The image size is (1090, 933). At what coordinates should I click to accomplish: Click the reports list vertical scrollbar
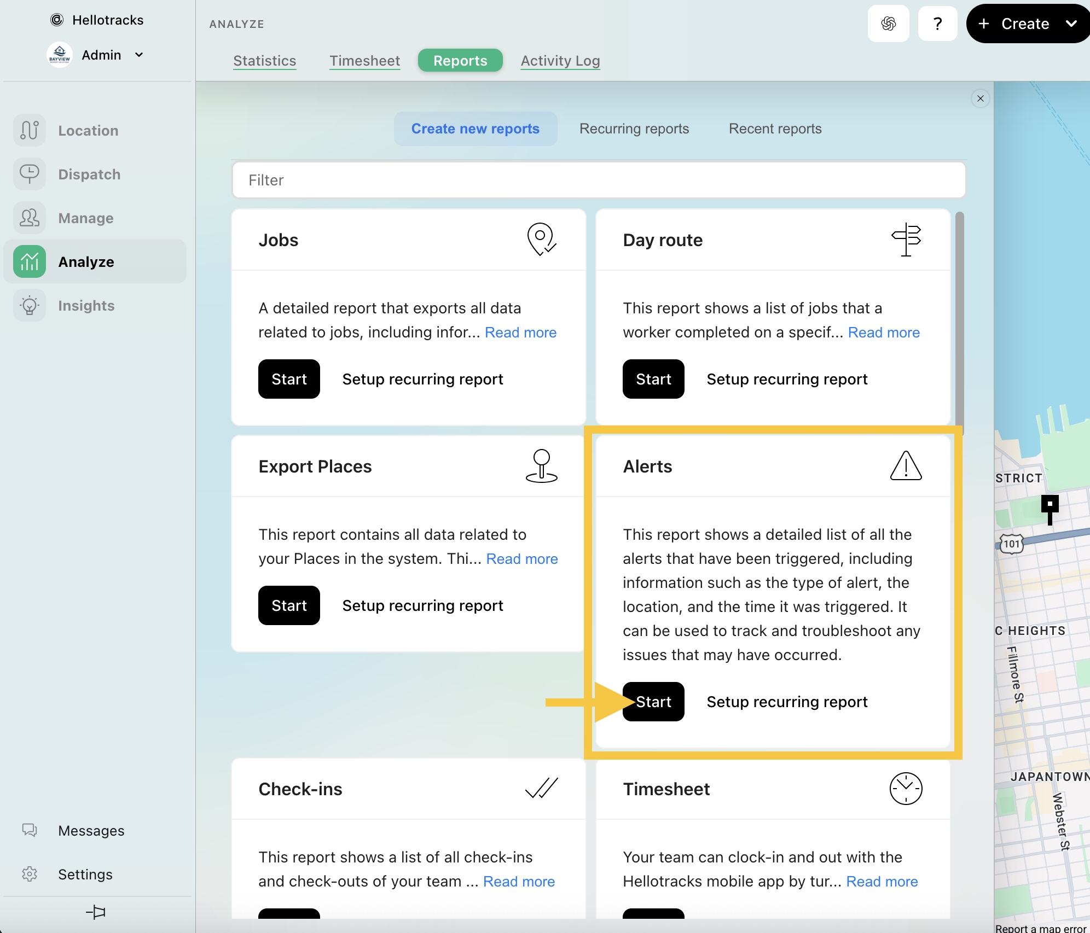click(959, 323)
